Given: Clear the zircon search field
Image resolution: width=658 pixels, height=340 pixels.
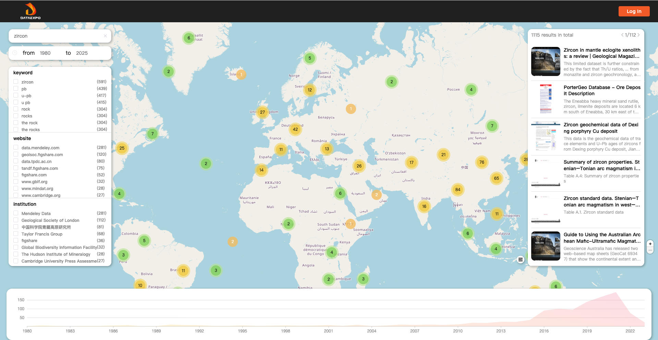Looking at the screenshot, I should pyautogui.click(x=105, y=36).
